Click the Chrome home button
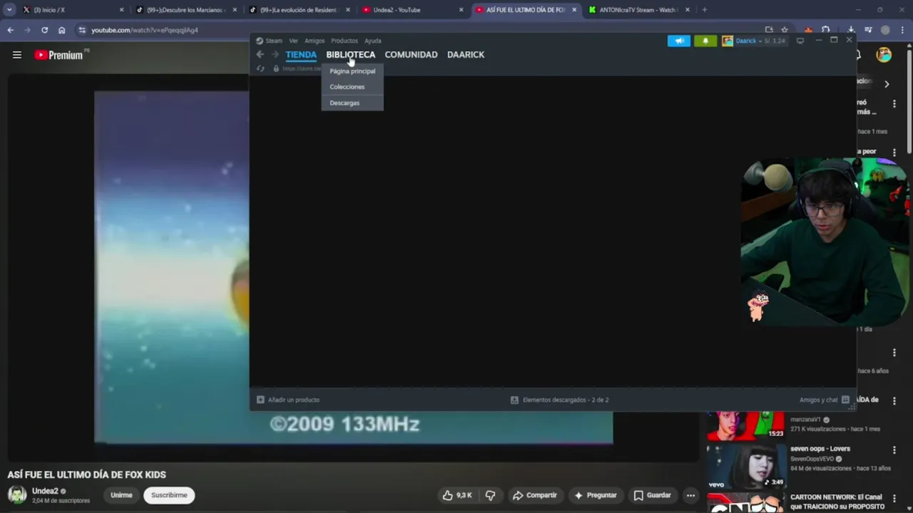 click(61, 30)
